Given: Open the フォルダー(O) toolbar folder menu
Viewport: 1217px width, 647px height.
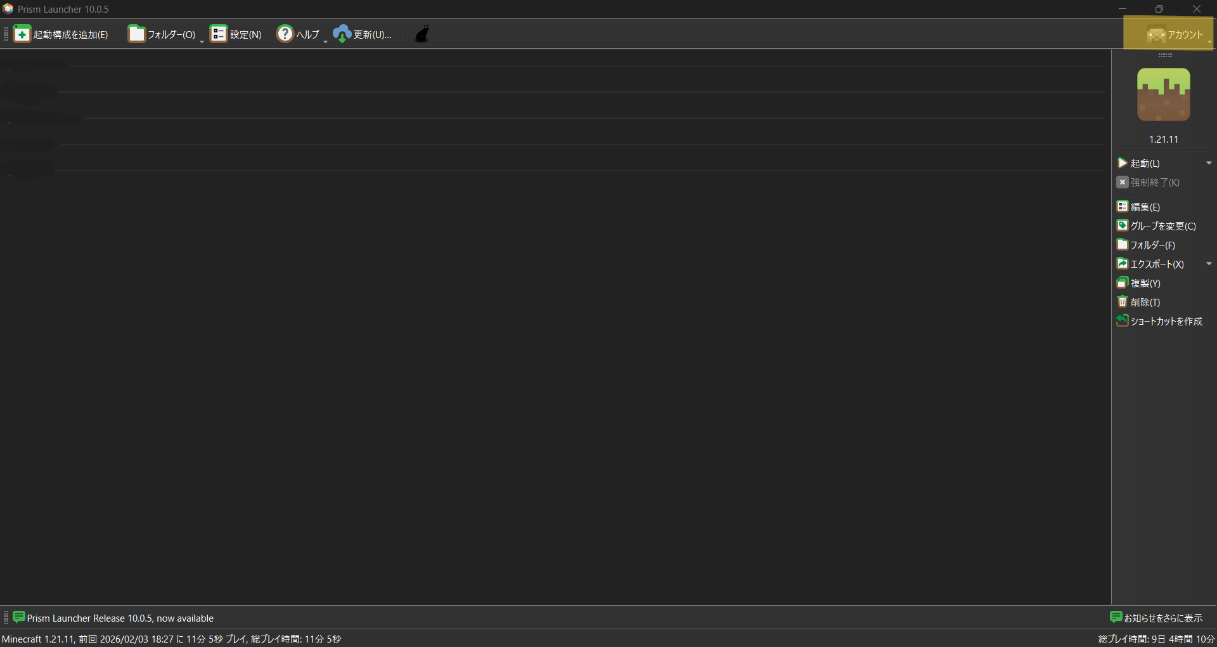Looking at the screenshot, I should (162, 34).
